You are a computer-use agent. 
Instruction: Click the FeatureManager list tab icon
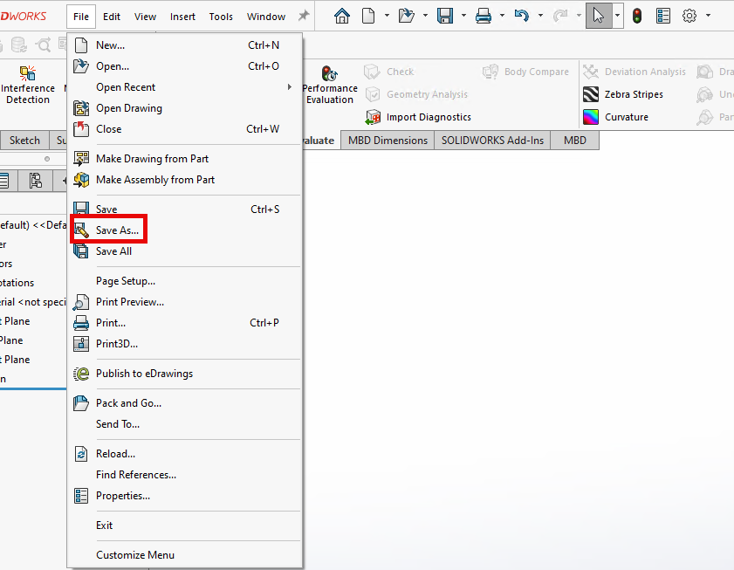tap(4, 181)
